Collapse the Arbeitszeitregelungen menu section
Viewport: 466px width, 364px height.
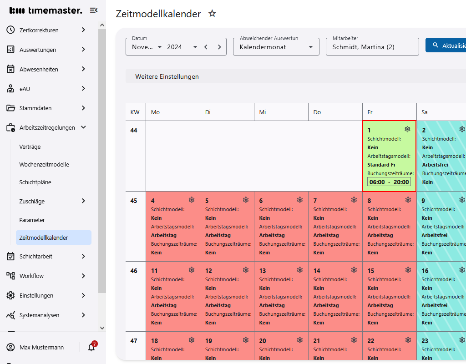[x=83, y=127]
